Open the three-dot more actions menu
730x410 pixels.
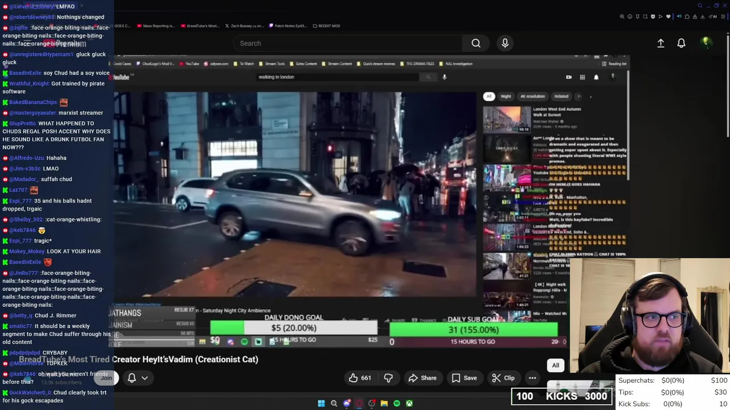click(x=532, y=378)
